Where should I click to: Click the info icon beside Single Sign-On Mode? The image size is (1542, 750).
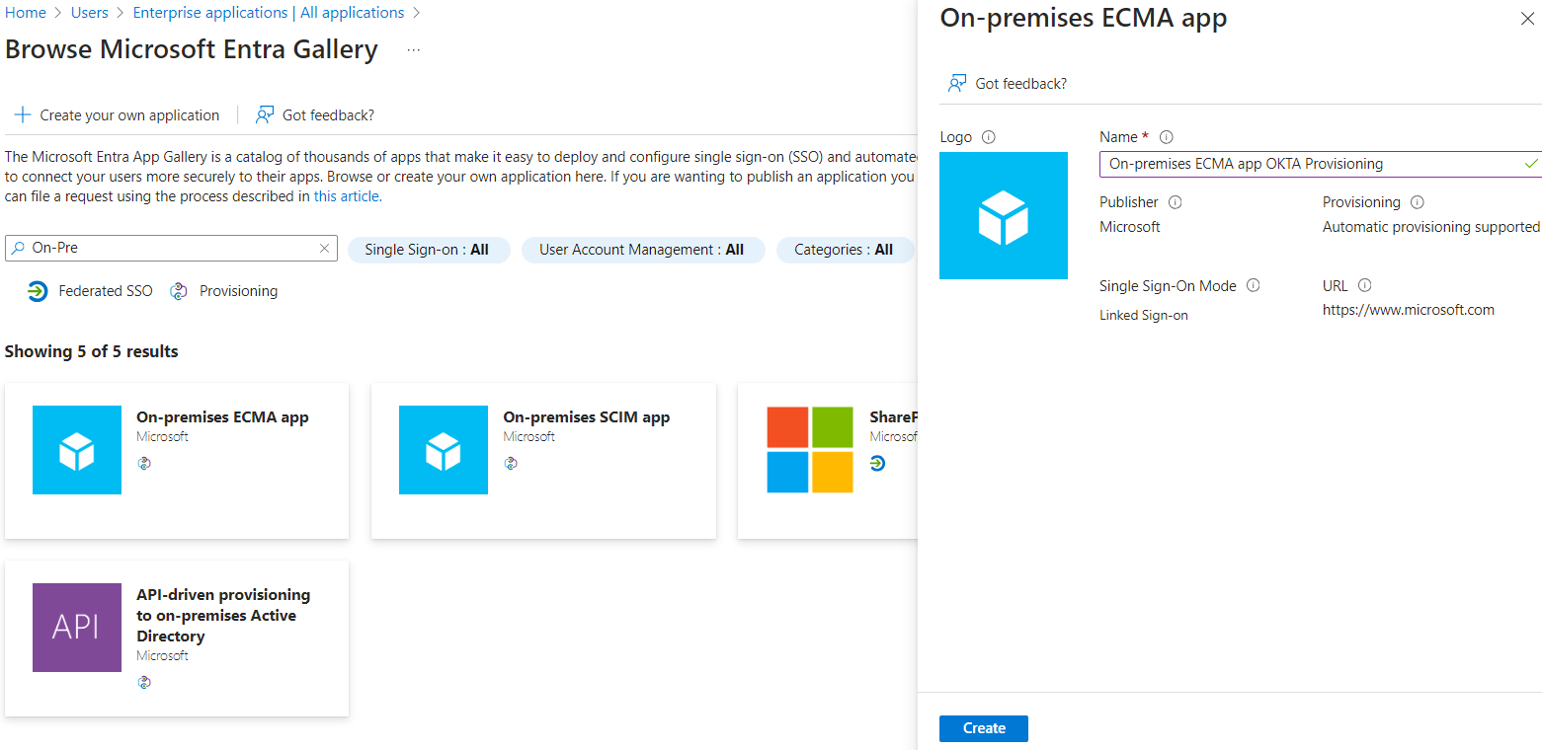click(x=1254, y=286)
